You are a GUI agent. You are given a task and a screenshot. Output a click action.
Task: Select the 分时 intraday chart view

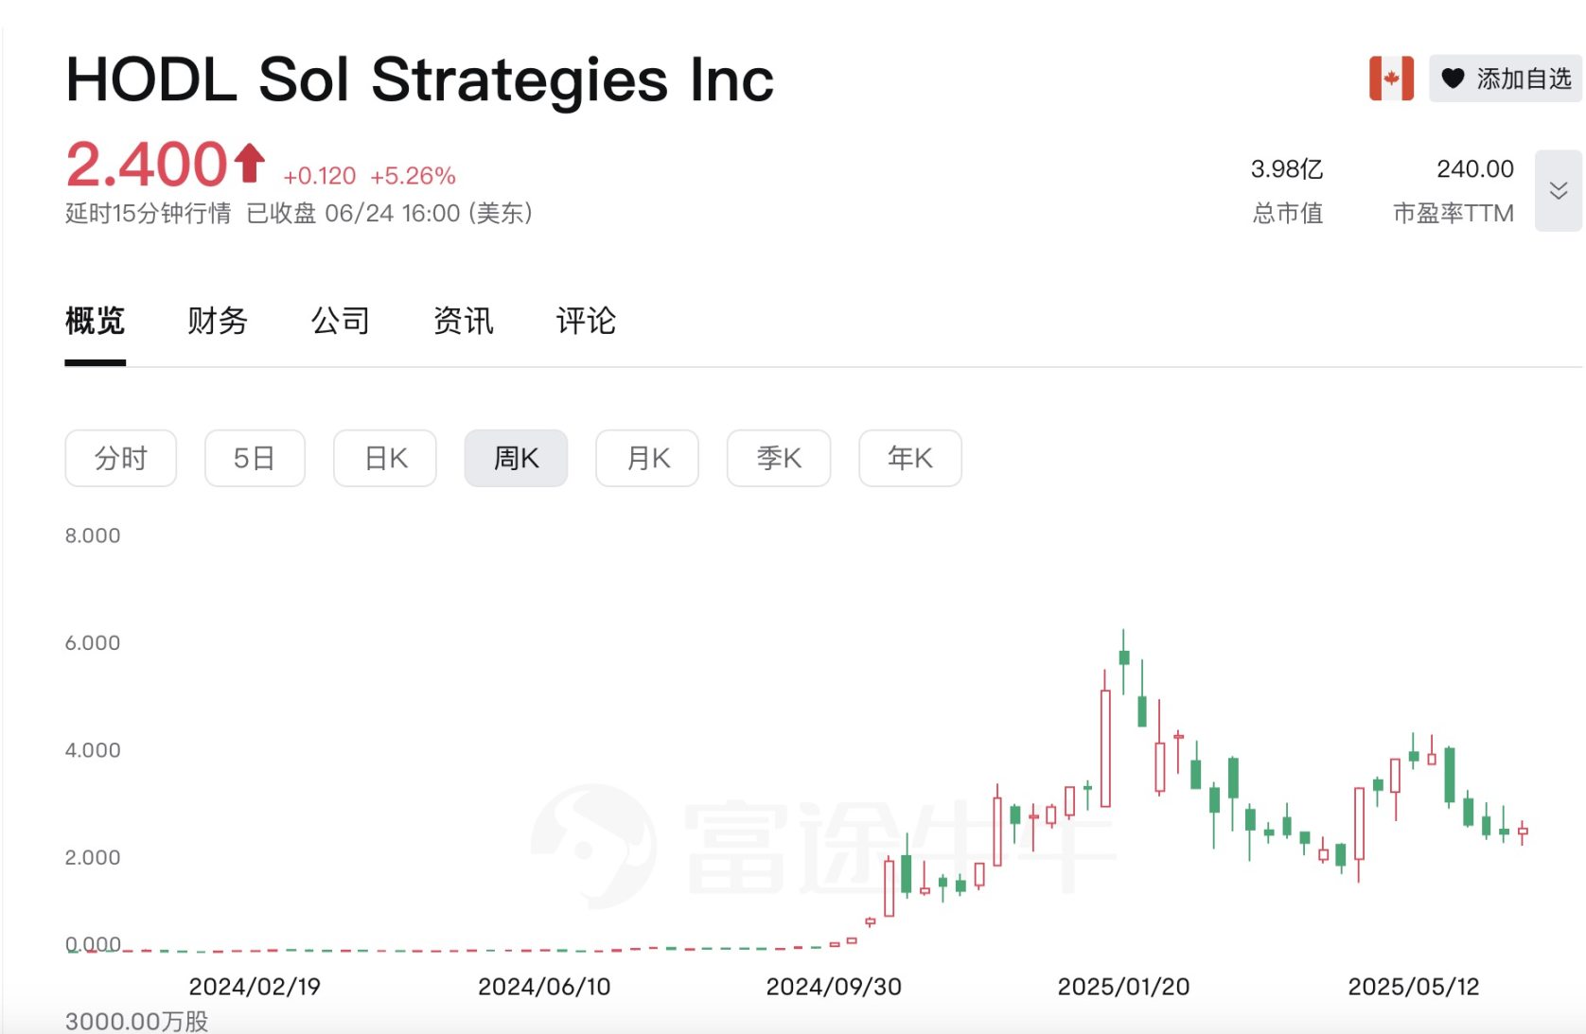tap(121, 458)
